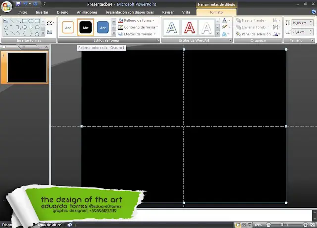
Task: Switch to the Vista tab
Action: [x=186, y=12]
